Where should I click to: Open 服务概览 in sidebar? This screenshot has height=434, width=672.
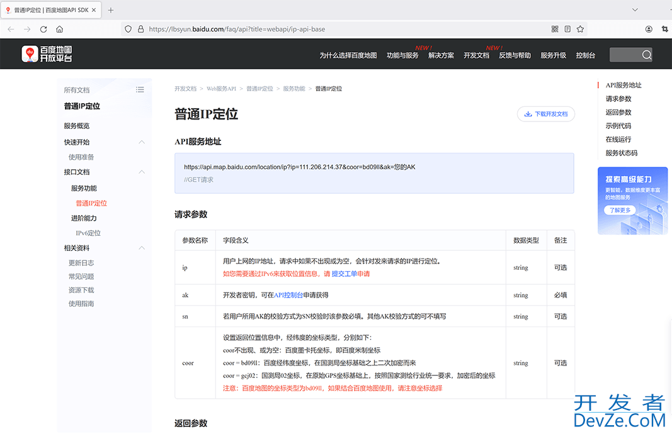77,126
